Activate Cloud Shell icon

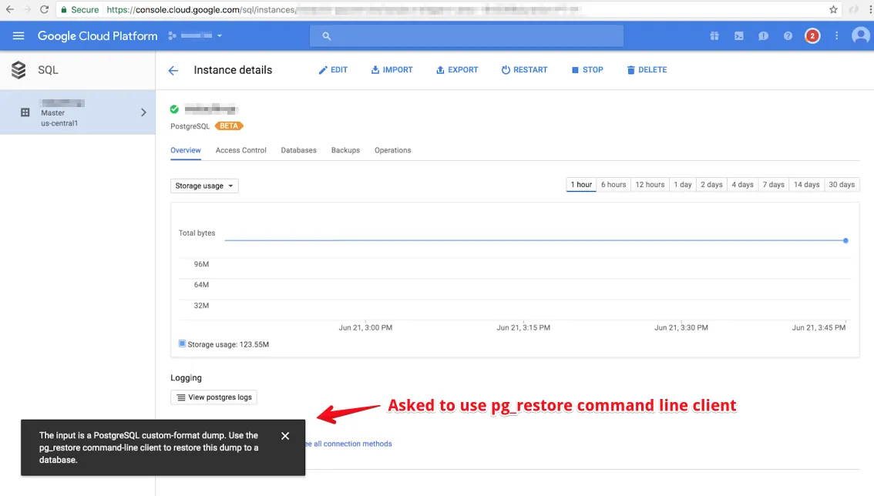tap(738, 35)
